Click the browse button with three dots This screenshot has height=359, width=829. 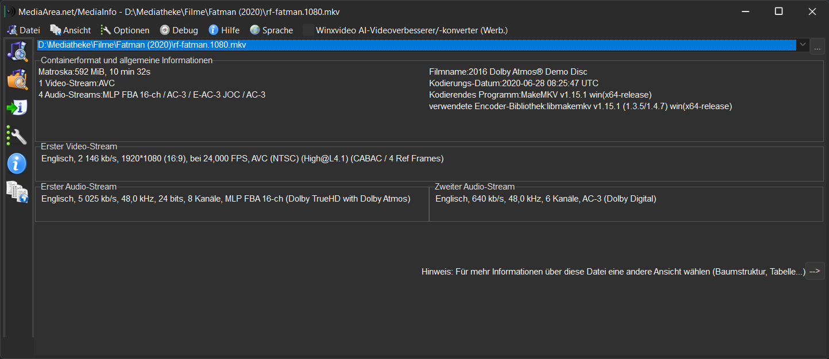pos(817,47)
